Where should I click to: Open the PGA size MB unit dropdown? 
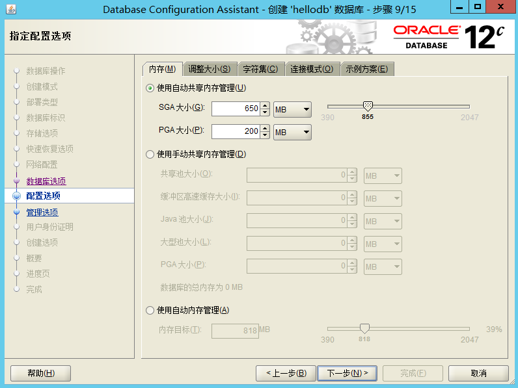click(292, 132)
